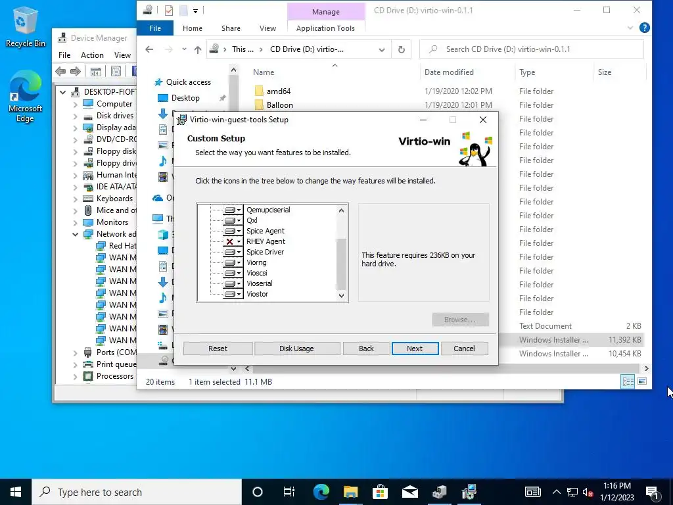Click the Back button in setup
The height and width of the screenshot is (505, 673).
tap(366, 349)
